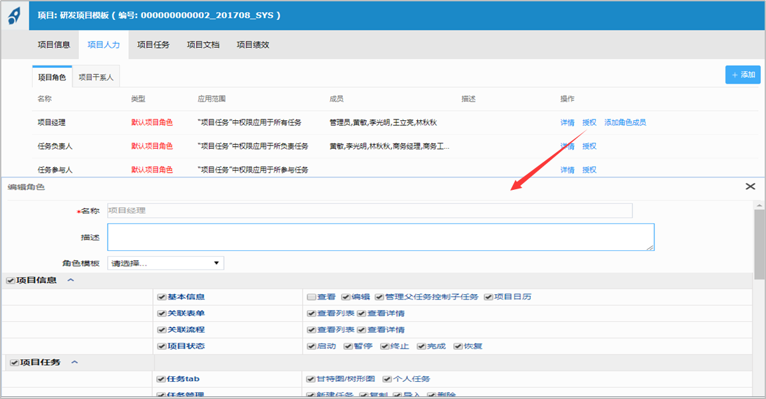766x399 pixels.
Task: Click the blue 添加 button
Action: 743,75
